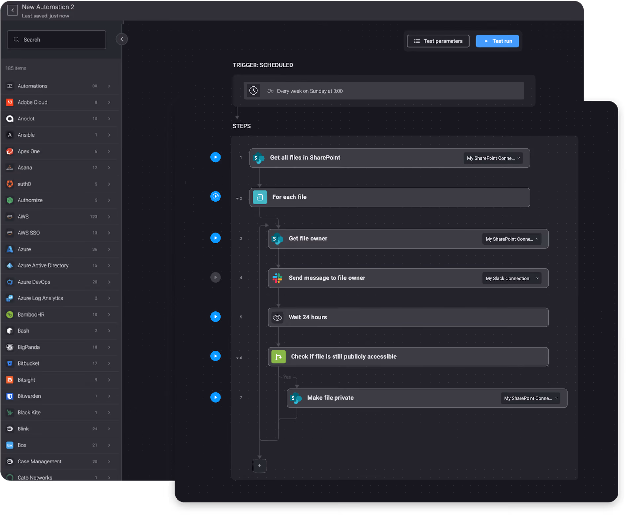The height and width of the screenshot is (515, 628).
Task: Open the Bitbucket integration row
Action: point(60,363)
